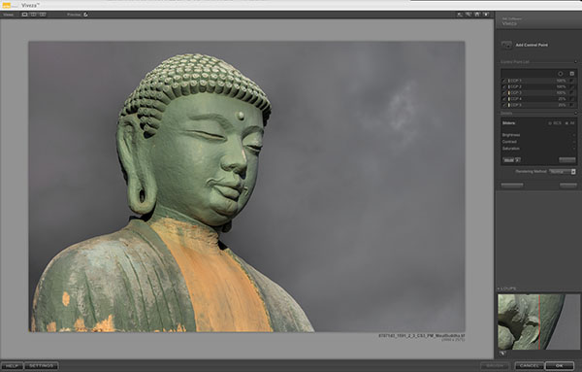Click CANCEL to discard changes
The height and width of the screenshot is (372, 582).
[529, 366]
